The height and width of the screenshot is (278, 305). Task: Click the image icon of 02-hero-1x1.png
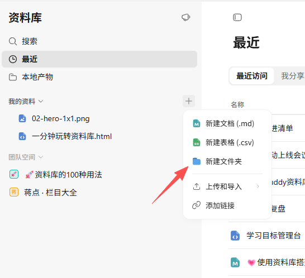22,118
